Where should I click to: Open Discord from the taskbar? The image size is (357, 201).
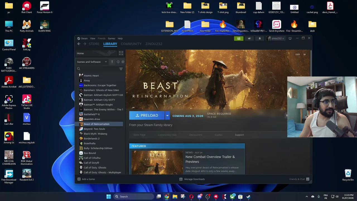coord(199,197)
